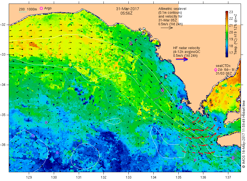
Task: Click the latitude axis label -35
Action: pos(3,115)
